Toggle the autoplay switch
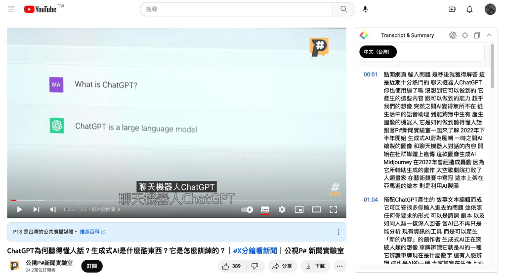Screen dimensions: 506x277 247,210
